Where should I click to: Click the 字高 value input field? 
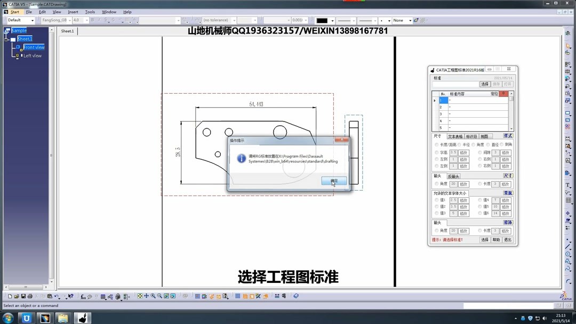453,152
